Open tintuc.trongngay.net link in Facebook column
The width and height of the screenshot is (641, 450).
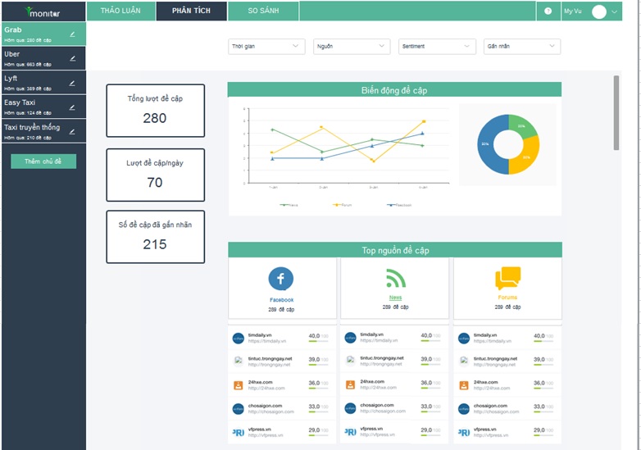269,365
